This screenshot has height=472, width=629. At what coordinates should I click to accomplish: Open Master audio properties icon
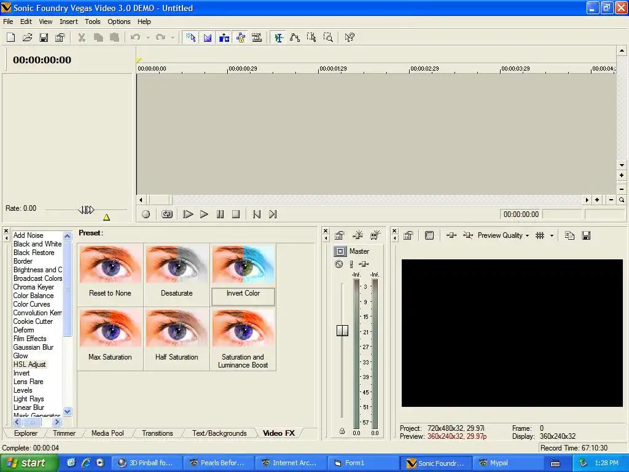point(339,235)
